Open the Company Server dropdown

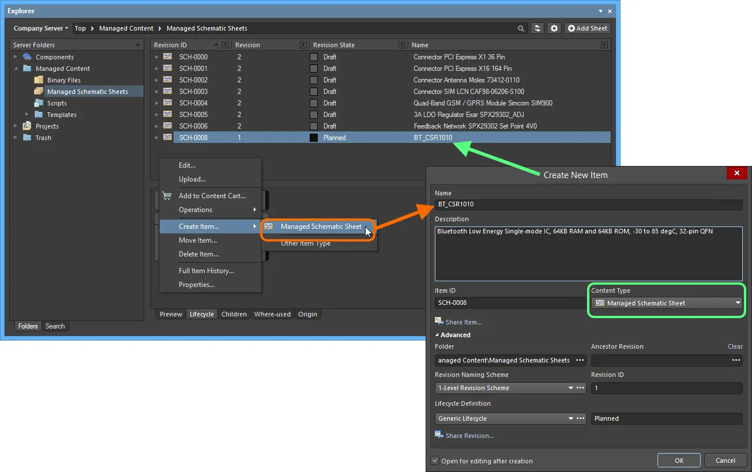[41, 28]
